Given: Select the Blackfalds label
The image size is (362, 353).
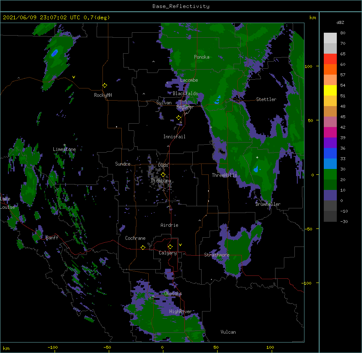Looking at the screenshot, I should pyautogui.click(x=185, y=93).
